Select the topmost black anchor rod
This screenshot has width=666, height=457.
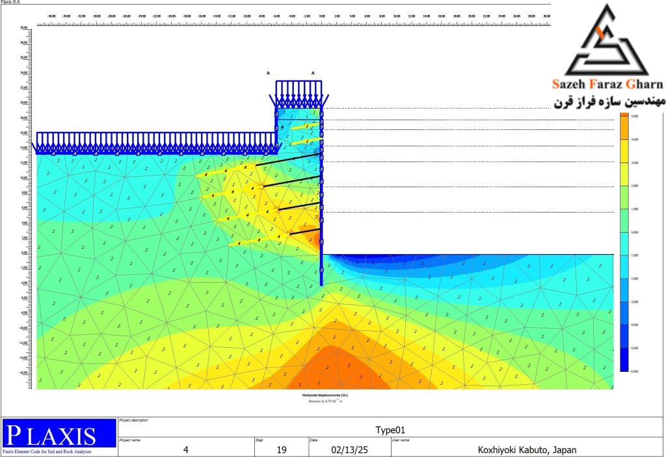[288, 159]
